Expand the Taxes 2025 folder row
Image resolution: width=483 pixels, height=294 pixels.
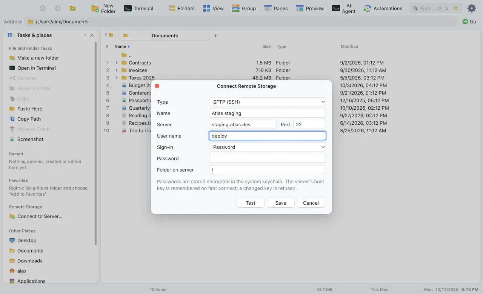pos(117,78)
